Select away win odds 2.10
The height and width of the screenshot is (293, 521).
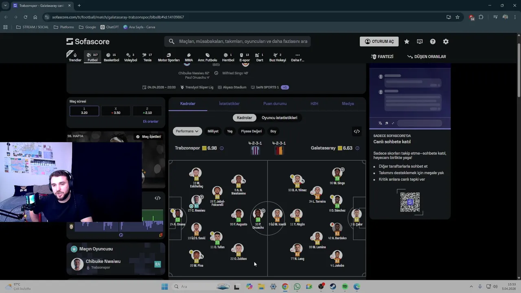point(147,111)
